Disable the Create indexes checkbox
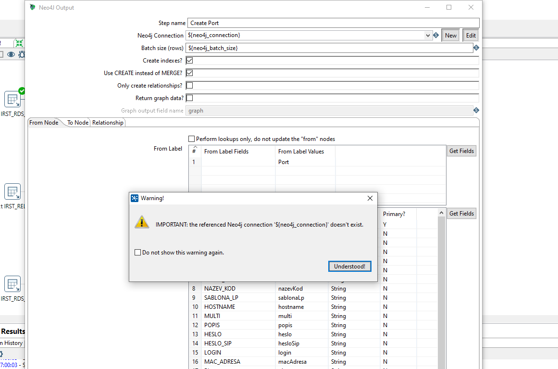This screenshot has width=558, height=369. click(x=189, y=60)
